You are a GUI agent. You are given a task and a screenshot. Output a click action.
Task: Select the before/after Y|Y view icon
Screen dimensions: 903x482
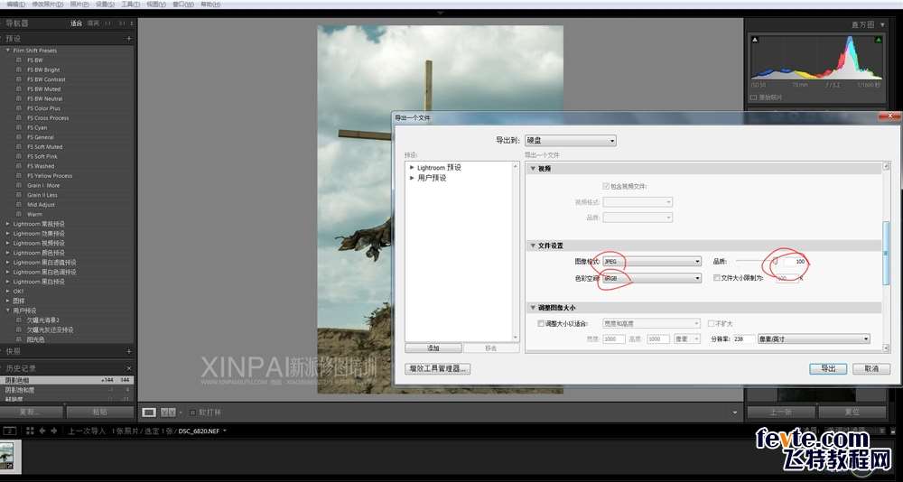[x=167, y=412]
